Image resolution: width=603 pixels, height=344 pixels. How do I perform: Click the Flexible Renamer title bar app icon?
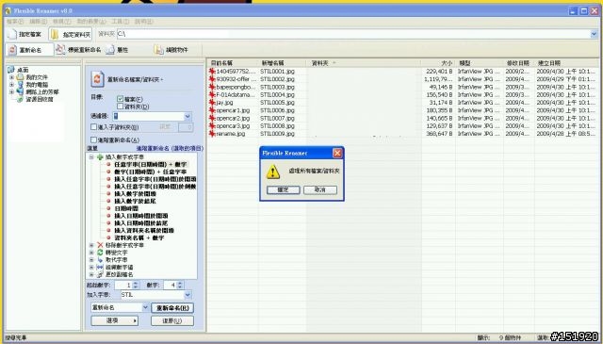[8, 10]
